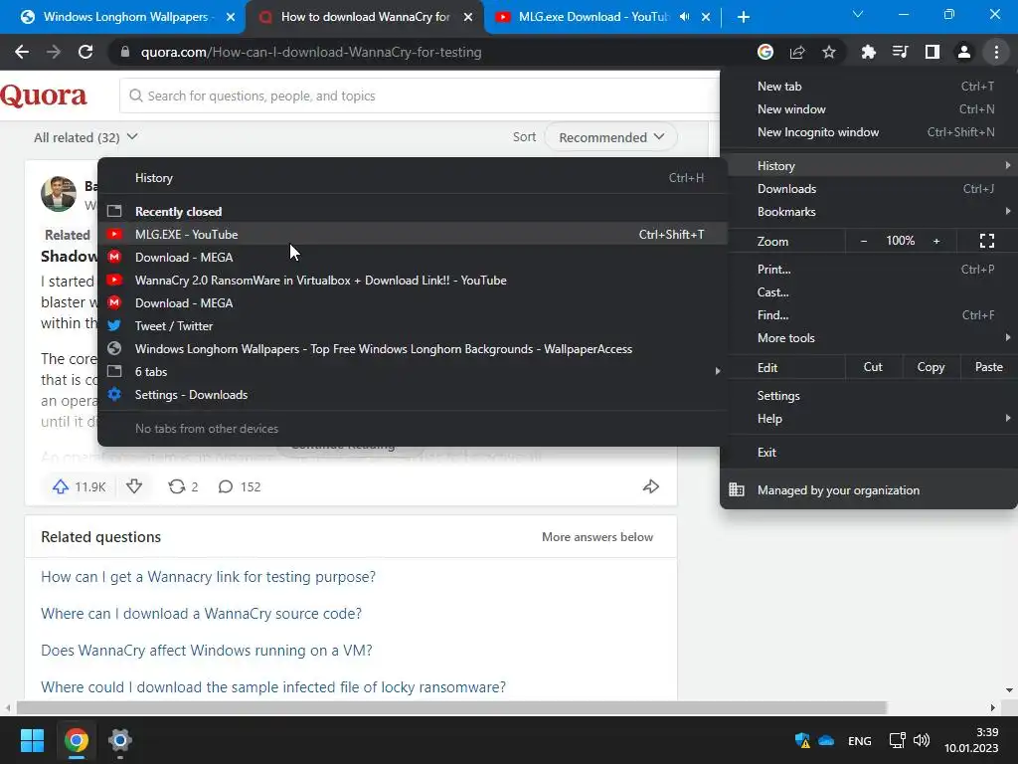Downvote the answer
This screenshot has height=764, width=1018.
[134, 486]
